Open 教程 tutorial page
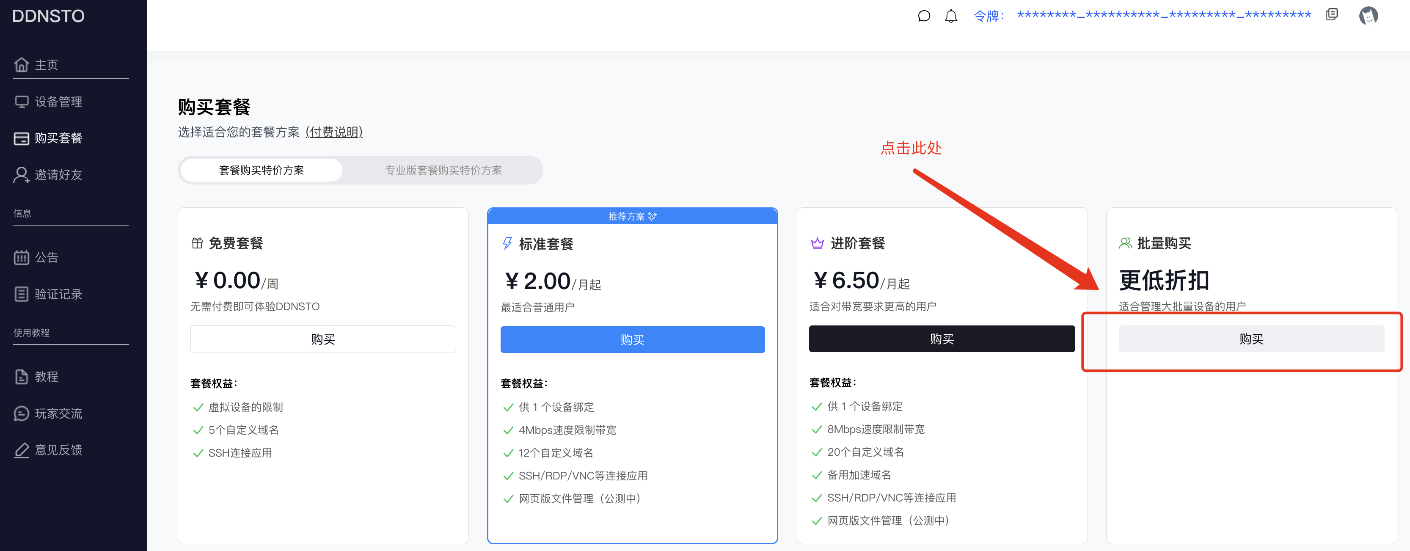The width and height of the screenshot is (1410, 551). (47, 377)
